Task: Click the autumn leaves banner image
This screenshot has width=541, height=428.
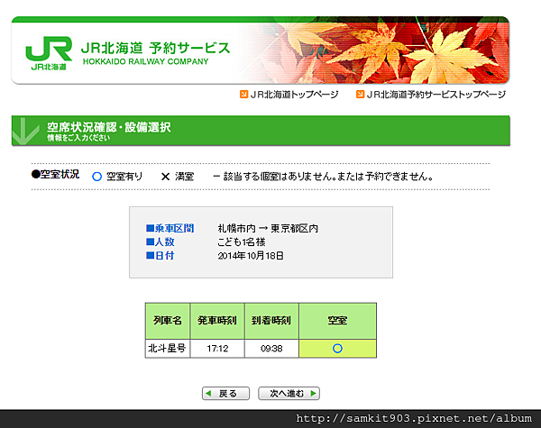Action: pyautogui.click(x=376, y=50)
